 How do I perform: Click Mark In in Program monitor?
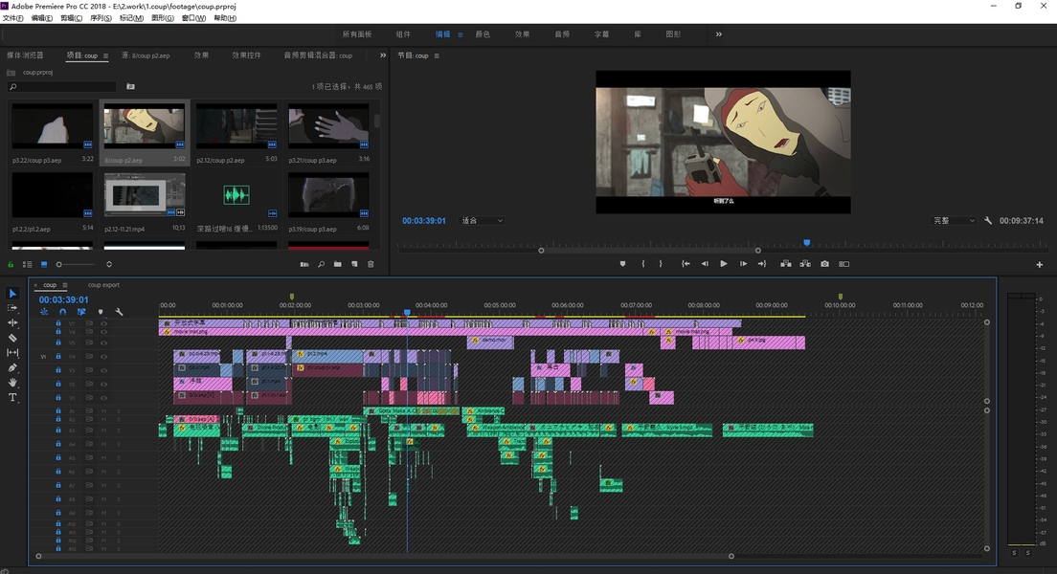[x=643, y=264]
